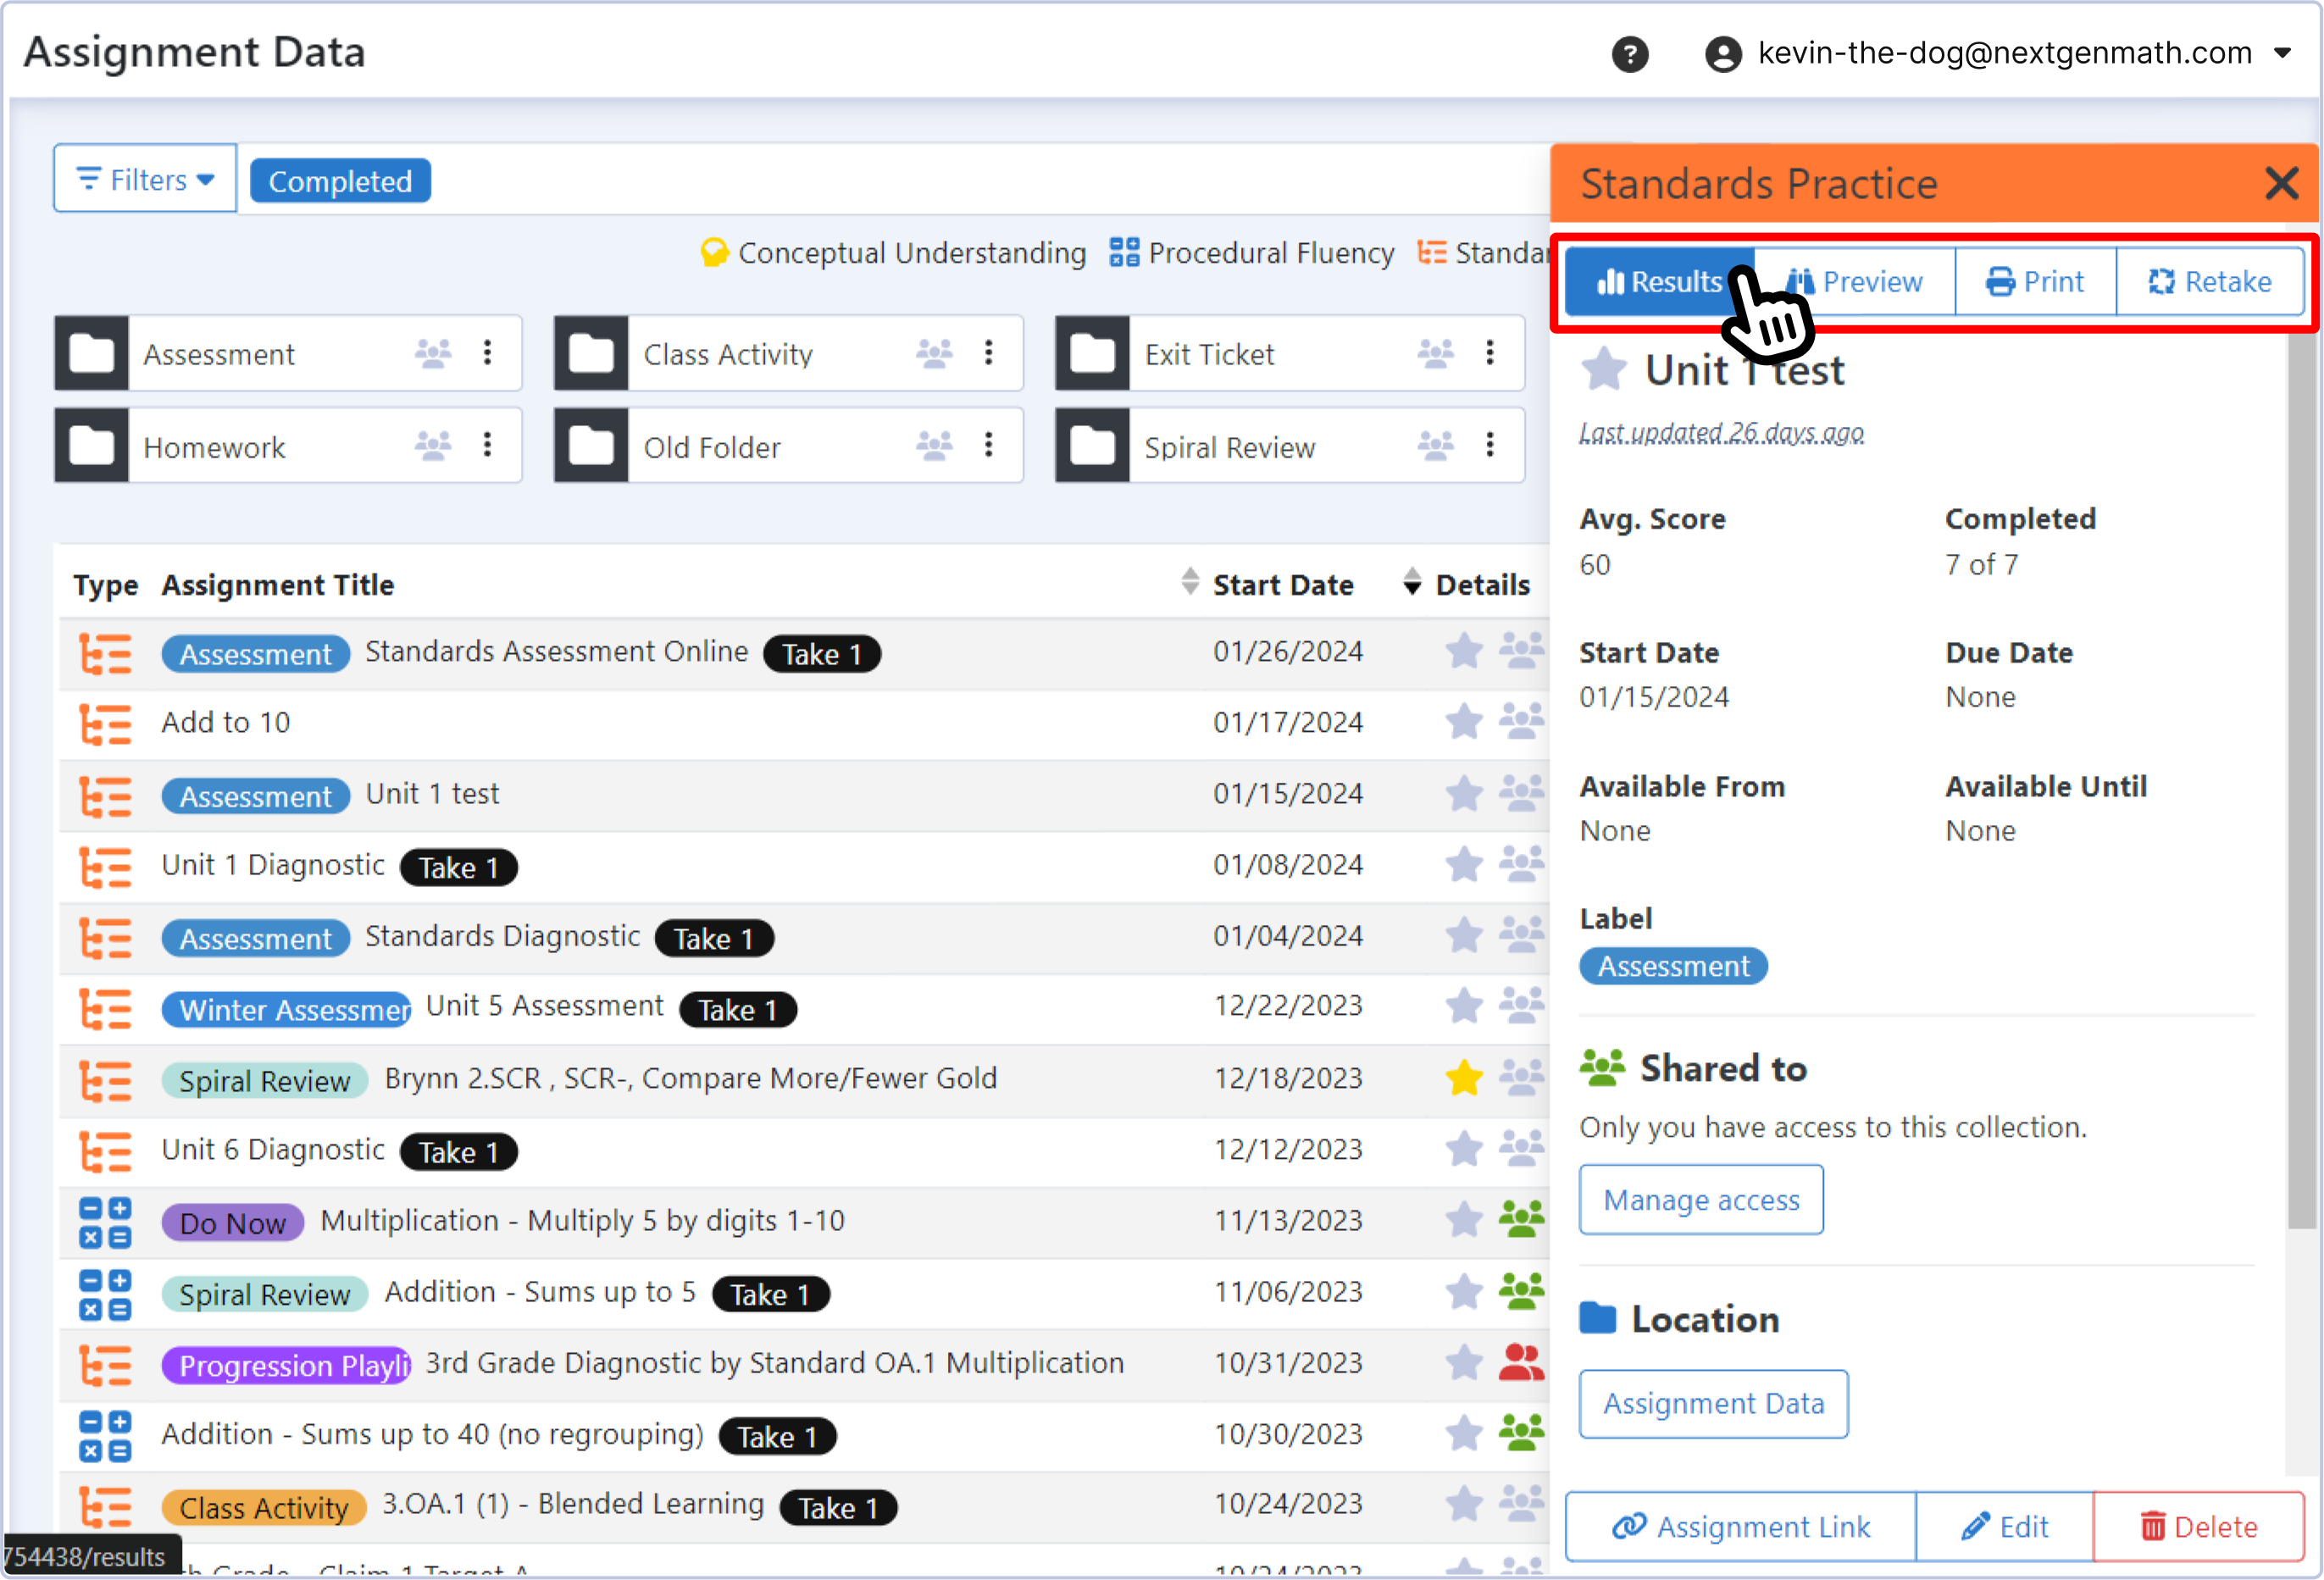
Task: Click the Assignment Data button under Location
Action: coord(1712,1403)
